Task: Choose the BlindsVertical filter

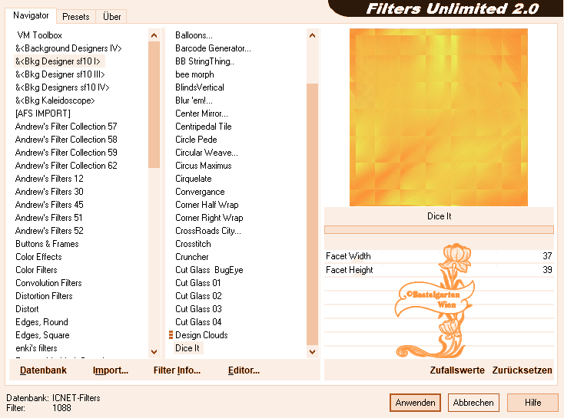Action: [200, 87]
